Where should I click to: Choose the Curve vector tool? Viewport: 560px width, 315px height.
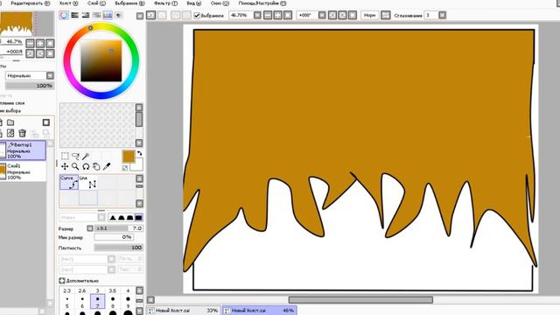tap(69, 182)
